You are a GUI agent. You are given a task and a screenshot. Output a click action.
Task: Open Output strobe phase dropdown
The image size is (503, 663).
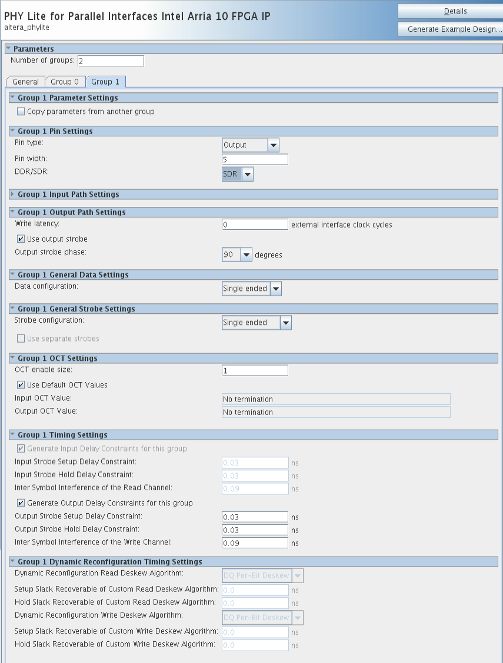click(246, 255)
